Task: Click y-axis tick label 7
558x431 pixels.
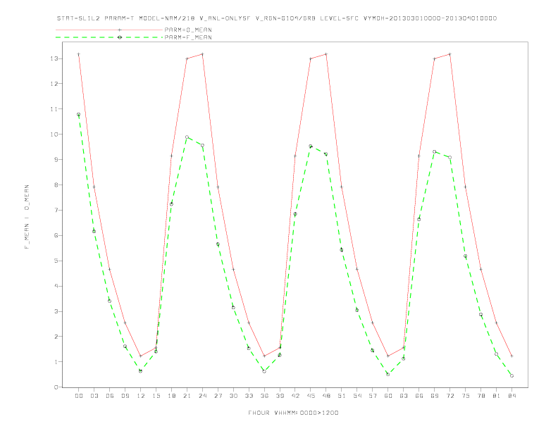Action: click(x=56, y=210)
